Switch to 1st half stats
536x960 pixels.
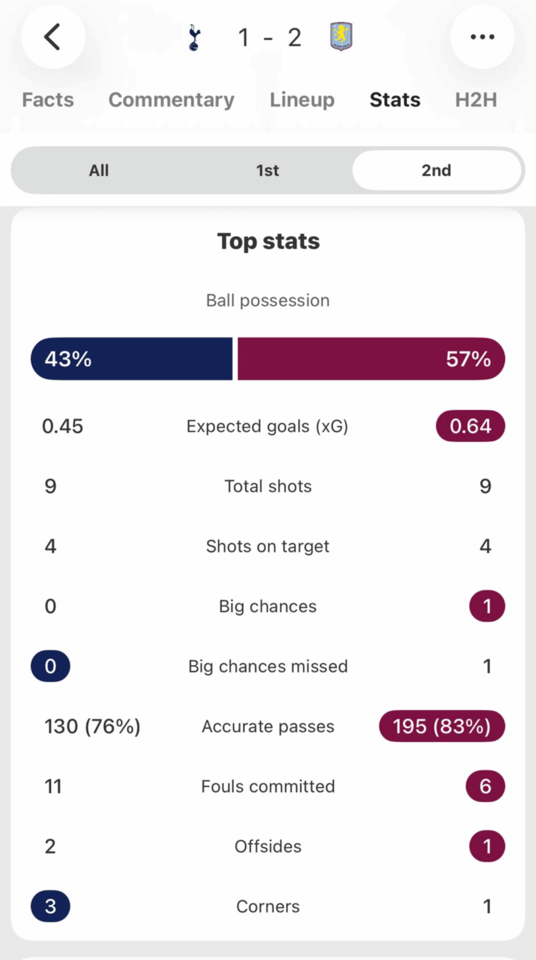pyautogui.click(x=267, y=170)
